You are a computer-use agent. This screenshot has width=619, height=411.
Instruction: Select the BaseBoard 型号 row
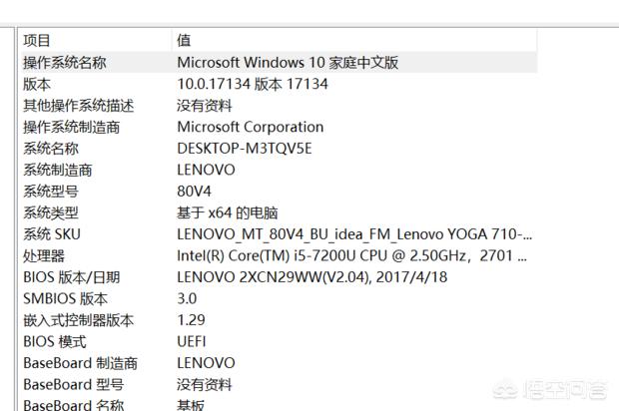[x=74, y=384]
